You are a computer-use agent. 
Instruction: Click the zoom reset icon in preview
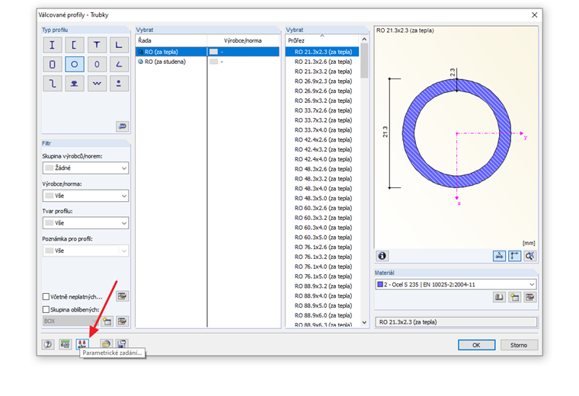pyautogui.click(x=530, y=256)
